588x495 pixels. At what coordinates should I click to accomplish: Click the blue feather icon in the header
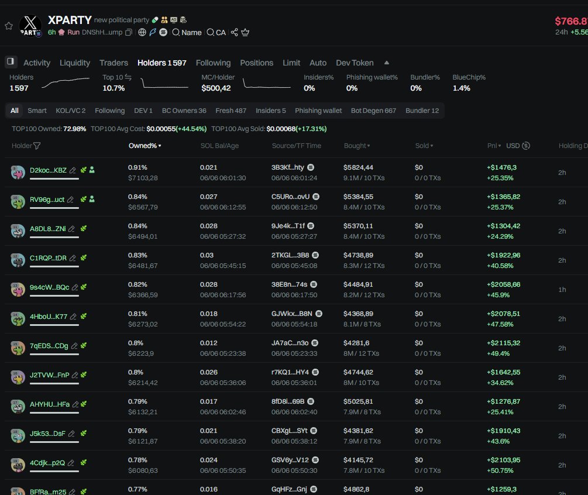[153, 33]
